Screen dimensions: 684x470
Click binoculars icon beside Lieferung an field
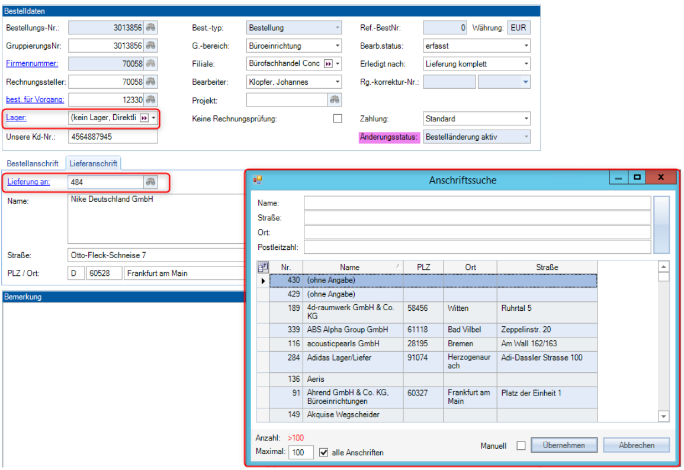(x=151, y=182)
